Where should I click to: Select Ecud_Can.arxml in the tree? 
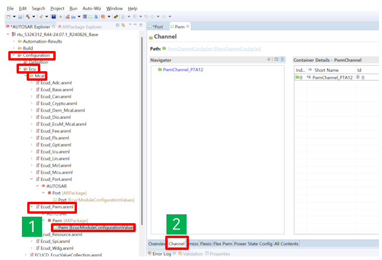tap(56, 96)
